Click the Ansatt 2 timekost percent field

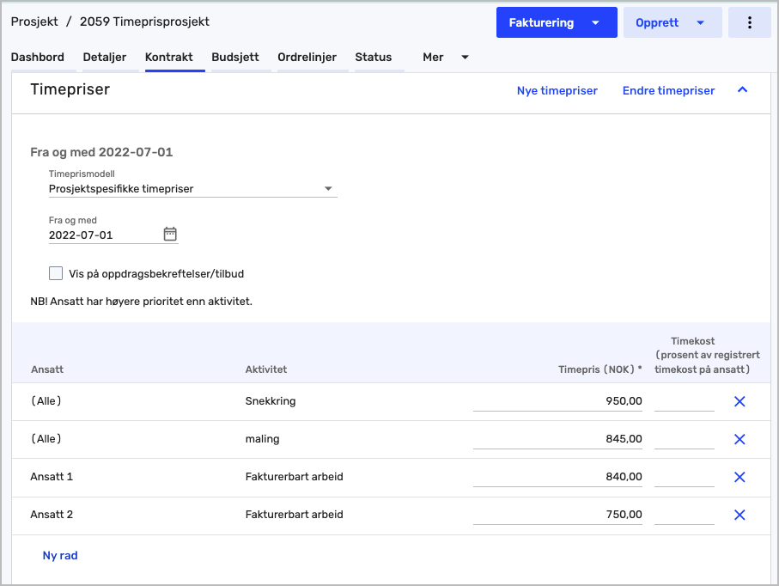(x=685, y=515)
